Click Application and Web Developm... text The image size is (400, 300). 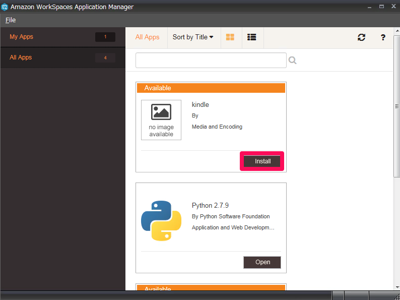[233, 227]
